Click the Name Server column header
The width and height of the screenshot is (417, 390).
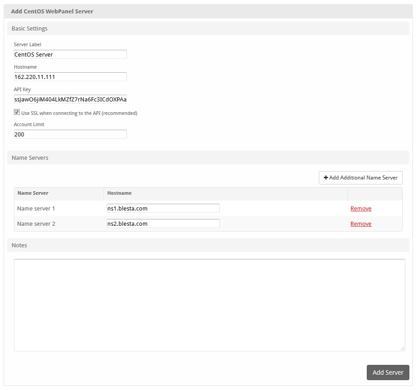click(x=33, y=193)
